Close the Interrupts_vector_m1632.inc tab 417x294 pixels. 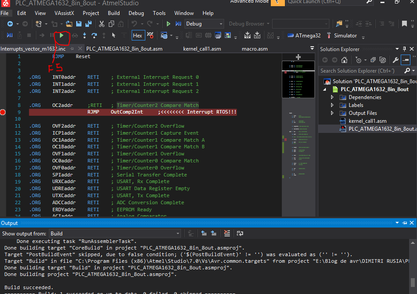[80, 49]
